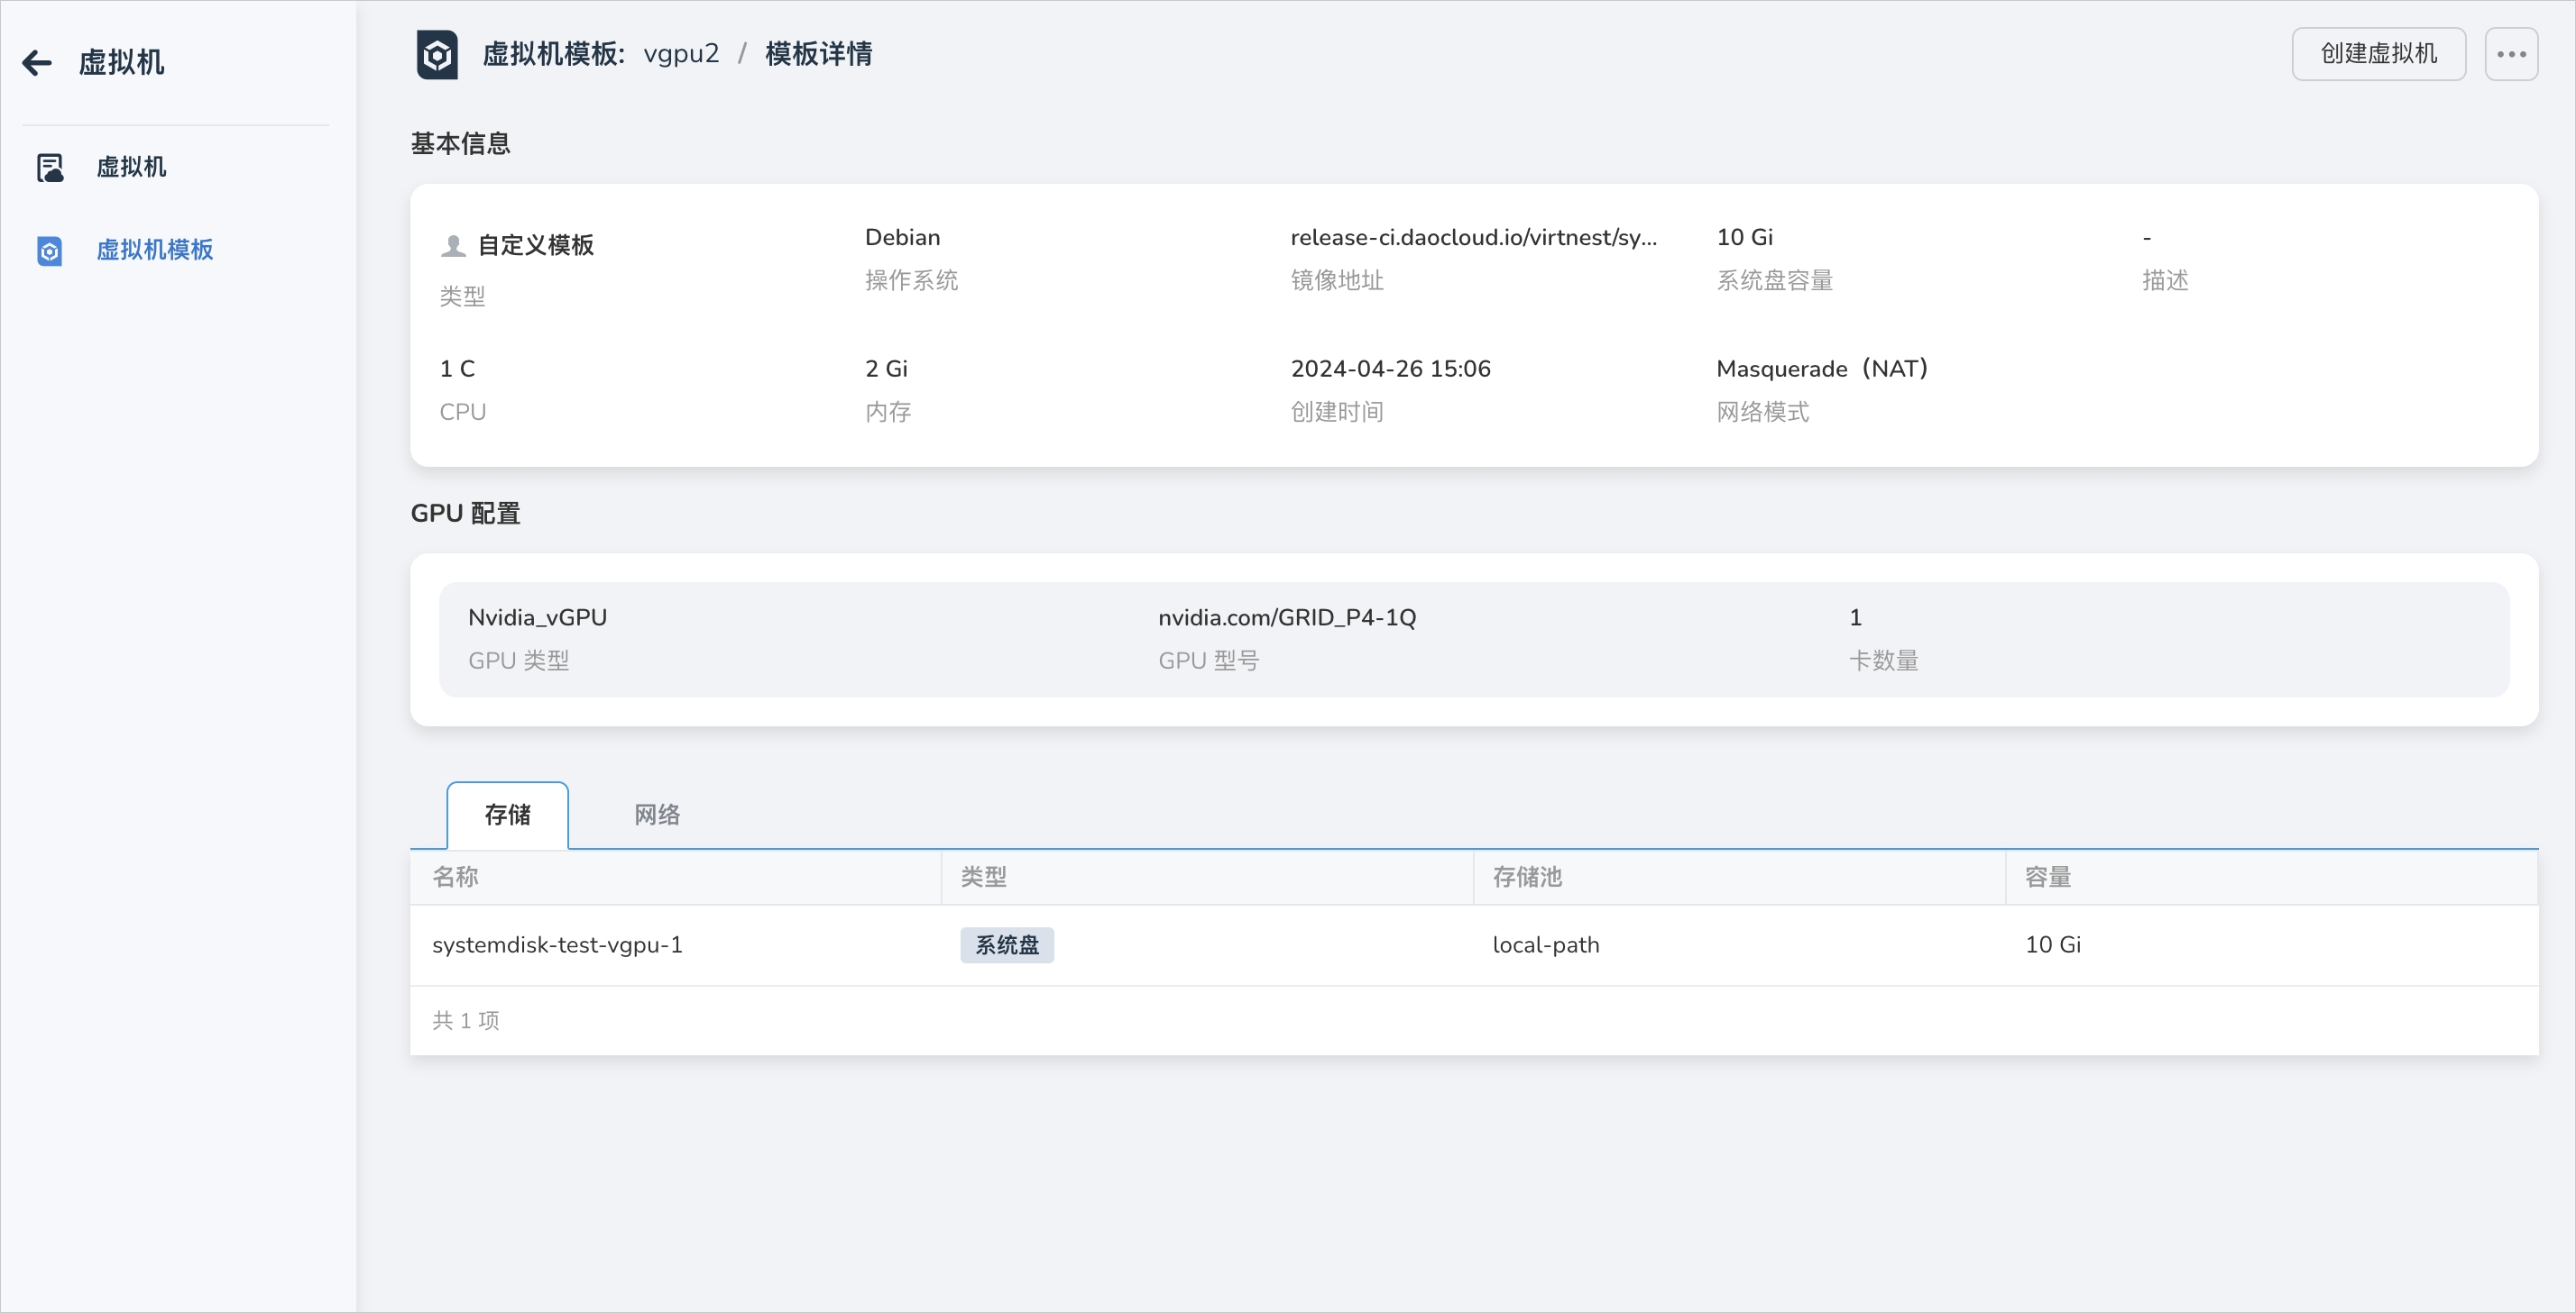The height and width of the screenshot is (1313, 2576).
Task: Click the 虚拟机 sidebar icon
Action: point(50,167)
